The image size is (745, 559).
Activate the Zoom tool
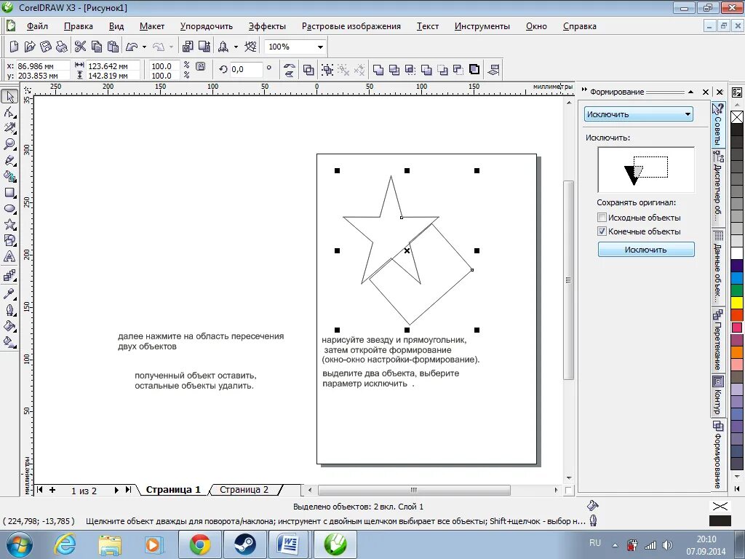tap(10, 143)
